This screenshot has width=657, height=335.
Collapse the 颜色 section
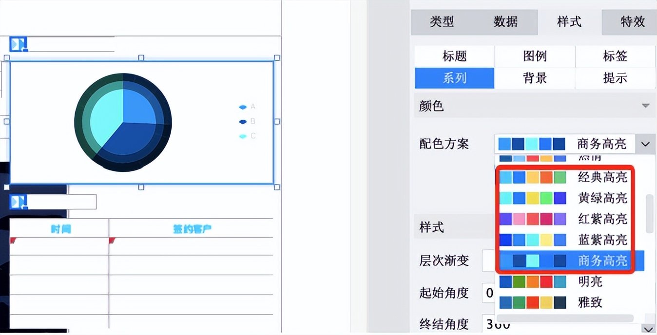pos(645,106)
